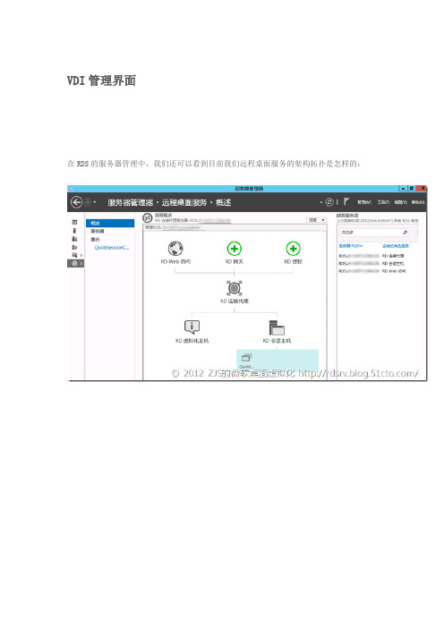Open the notifications flag icon

tap(346, 202)
